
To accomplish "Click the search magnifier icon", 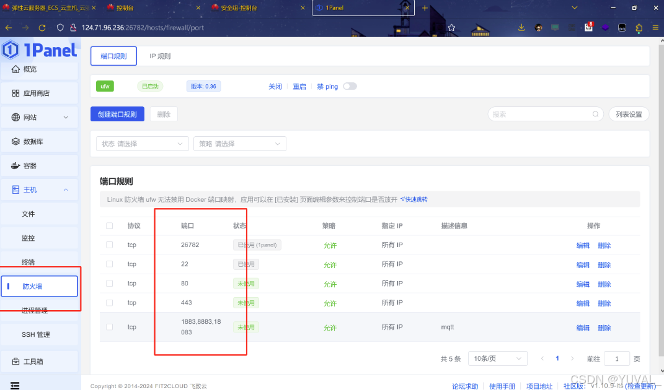I will pyautogui.click(x=595, y=114).
